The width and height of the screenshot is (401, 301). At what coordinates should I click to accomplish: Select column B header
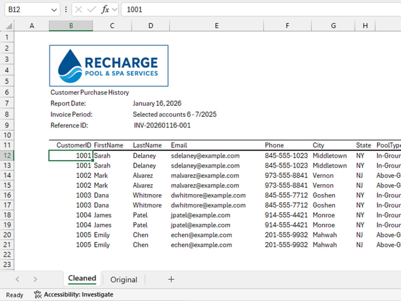click(x=71, y=26)
